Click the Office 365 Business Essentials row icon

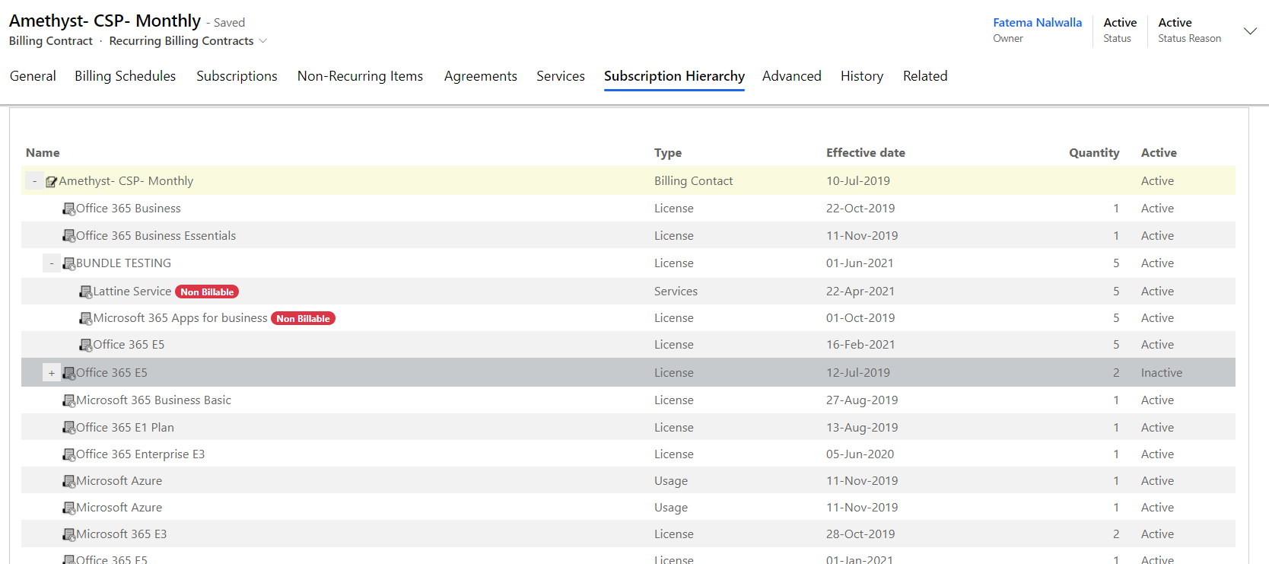(x=68, y=236)
